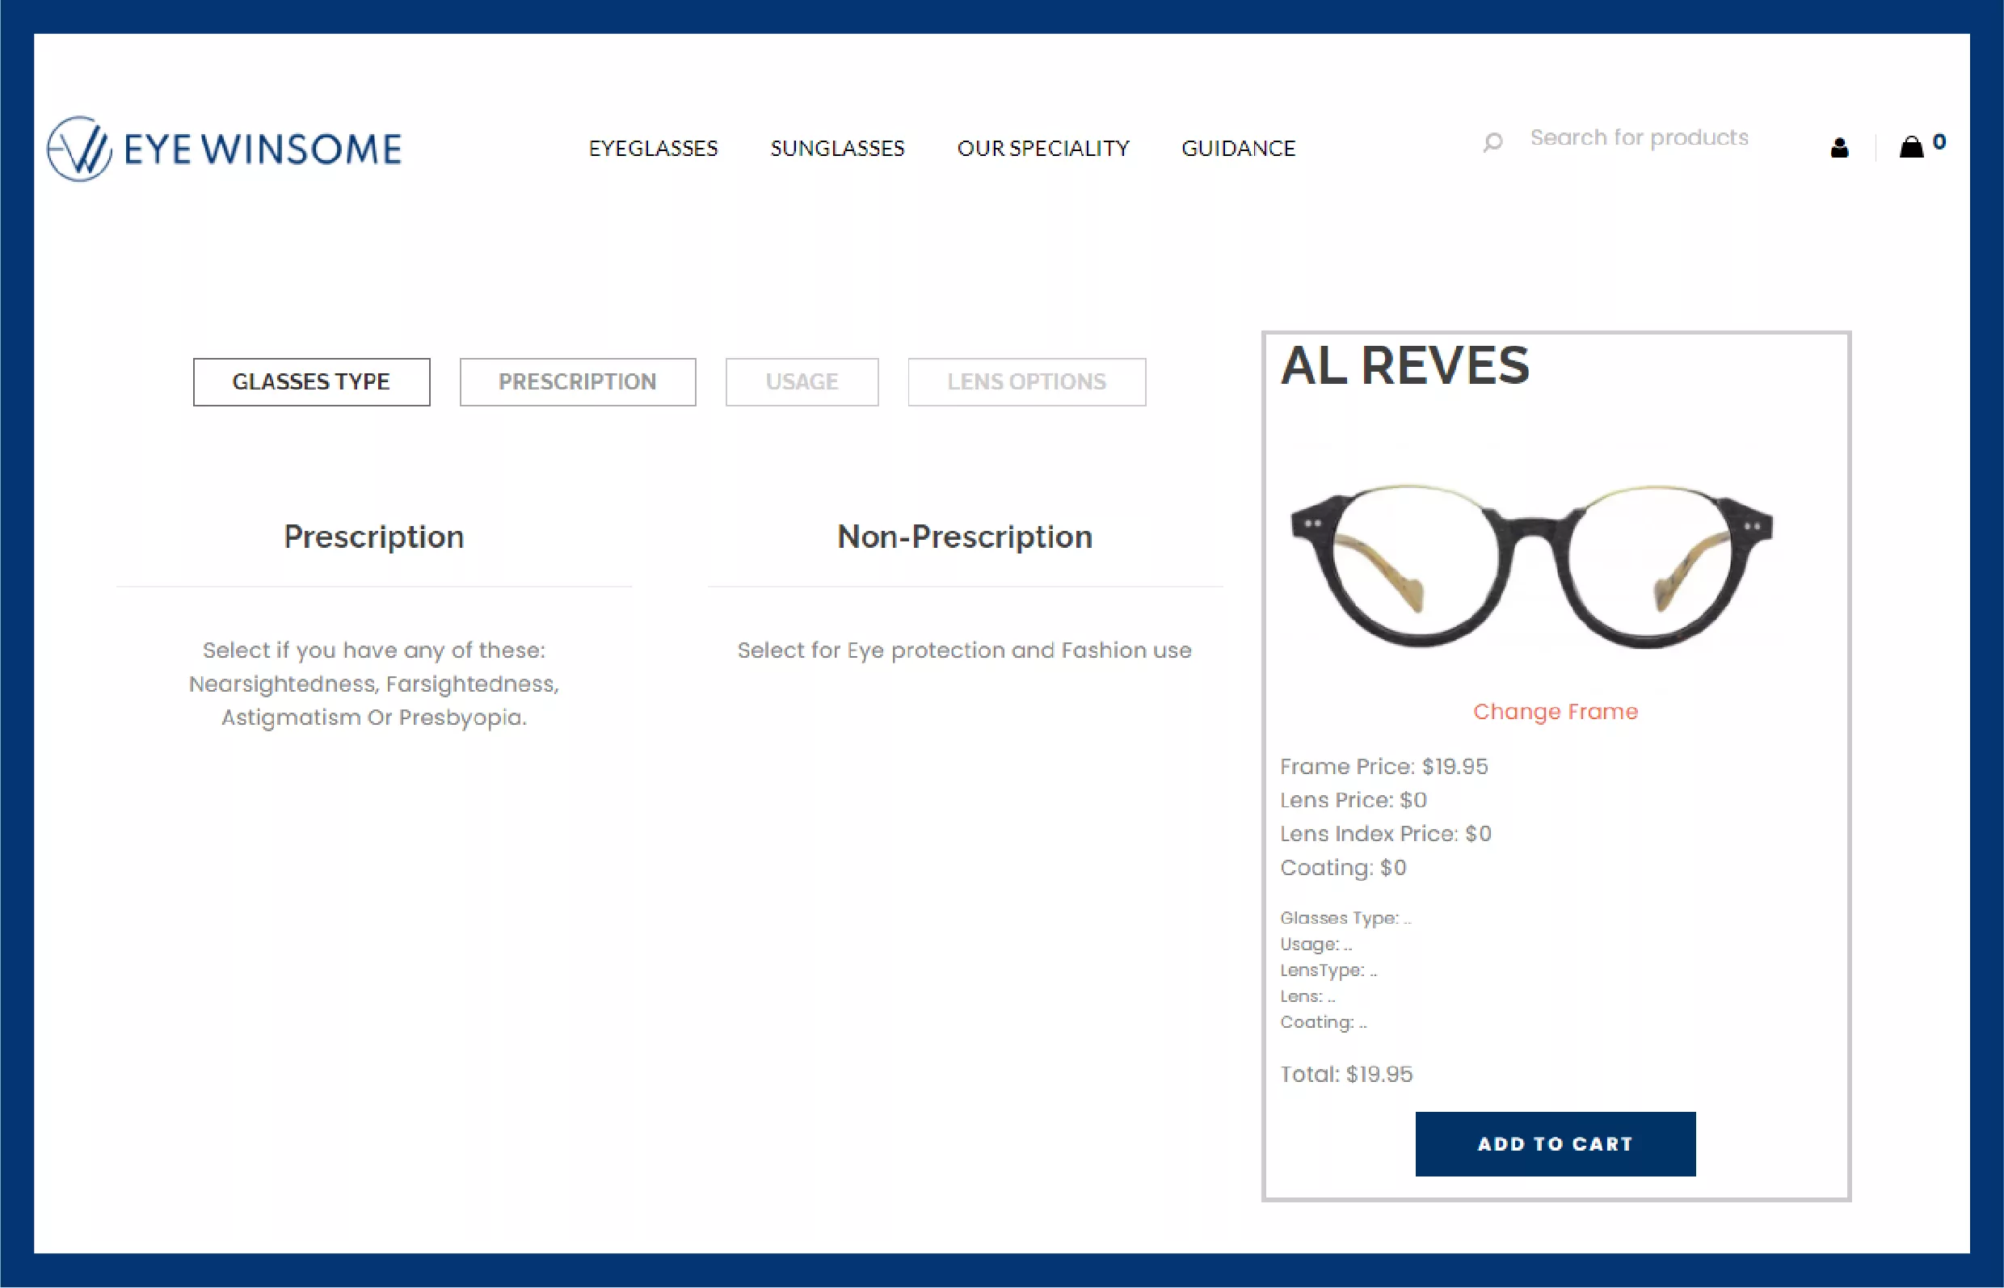Click the cart item count badge
Screen dimensions: 2004x1288
1939,142
